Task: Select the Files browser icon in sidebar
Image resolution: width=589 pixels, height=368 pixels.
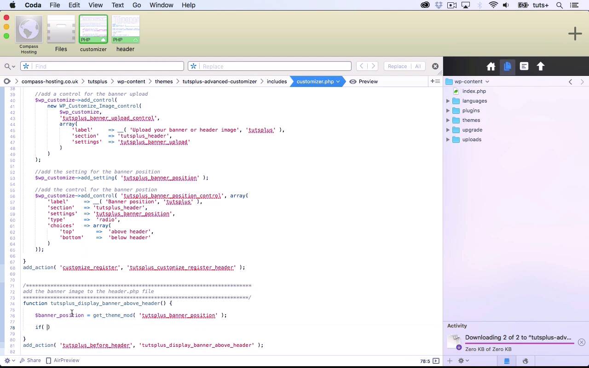Action: tap(508, 67)
